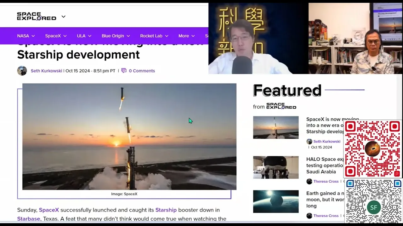Image resolution: width=403 pixels, height=226 pixels.
Task: Click the Starship booster catch main image
Action: [x=129, y=137]
